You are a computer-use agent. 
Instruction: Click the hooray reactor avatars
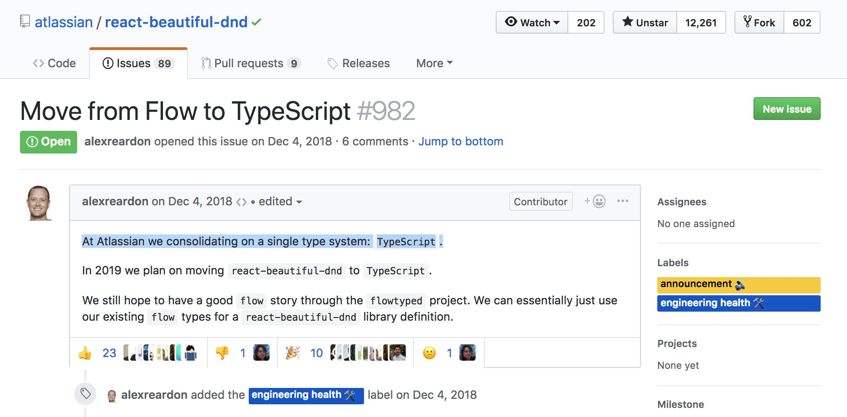tap(368, 352)
